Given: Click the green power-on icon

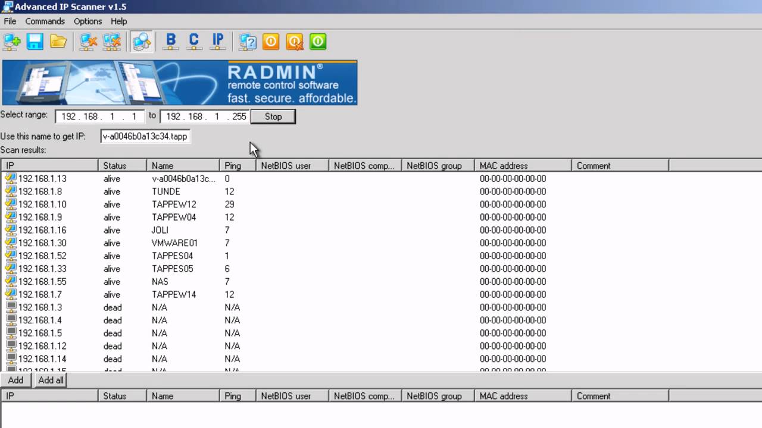Looking at the screenshot, I should [x=318, y=42].
